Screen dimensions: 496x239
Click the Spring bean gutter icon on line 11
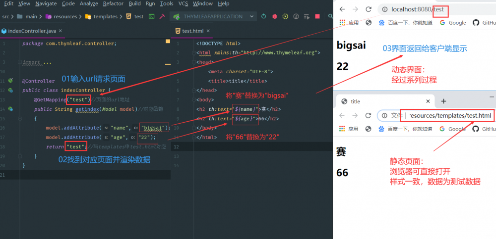tap(10, 81)
